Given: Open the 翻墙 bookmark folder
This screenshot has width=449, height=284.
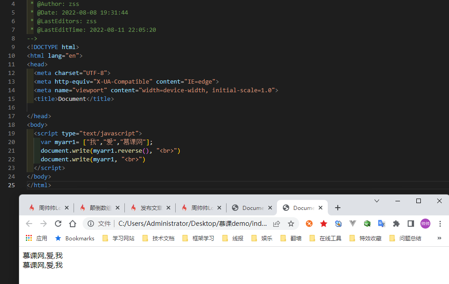Looking at the screenshot, I should click(291, 238).
